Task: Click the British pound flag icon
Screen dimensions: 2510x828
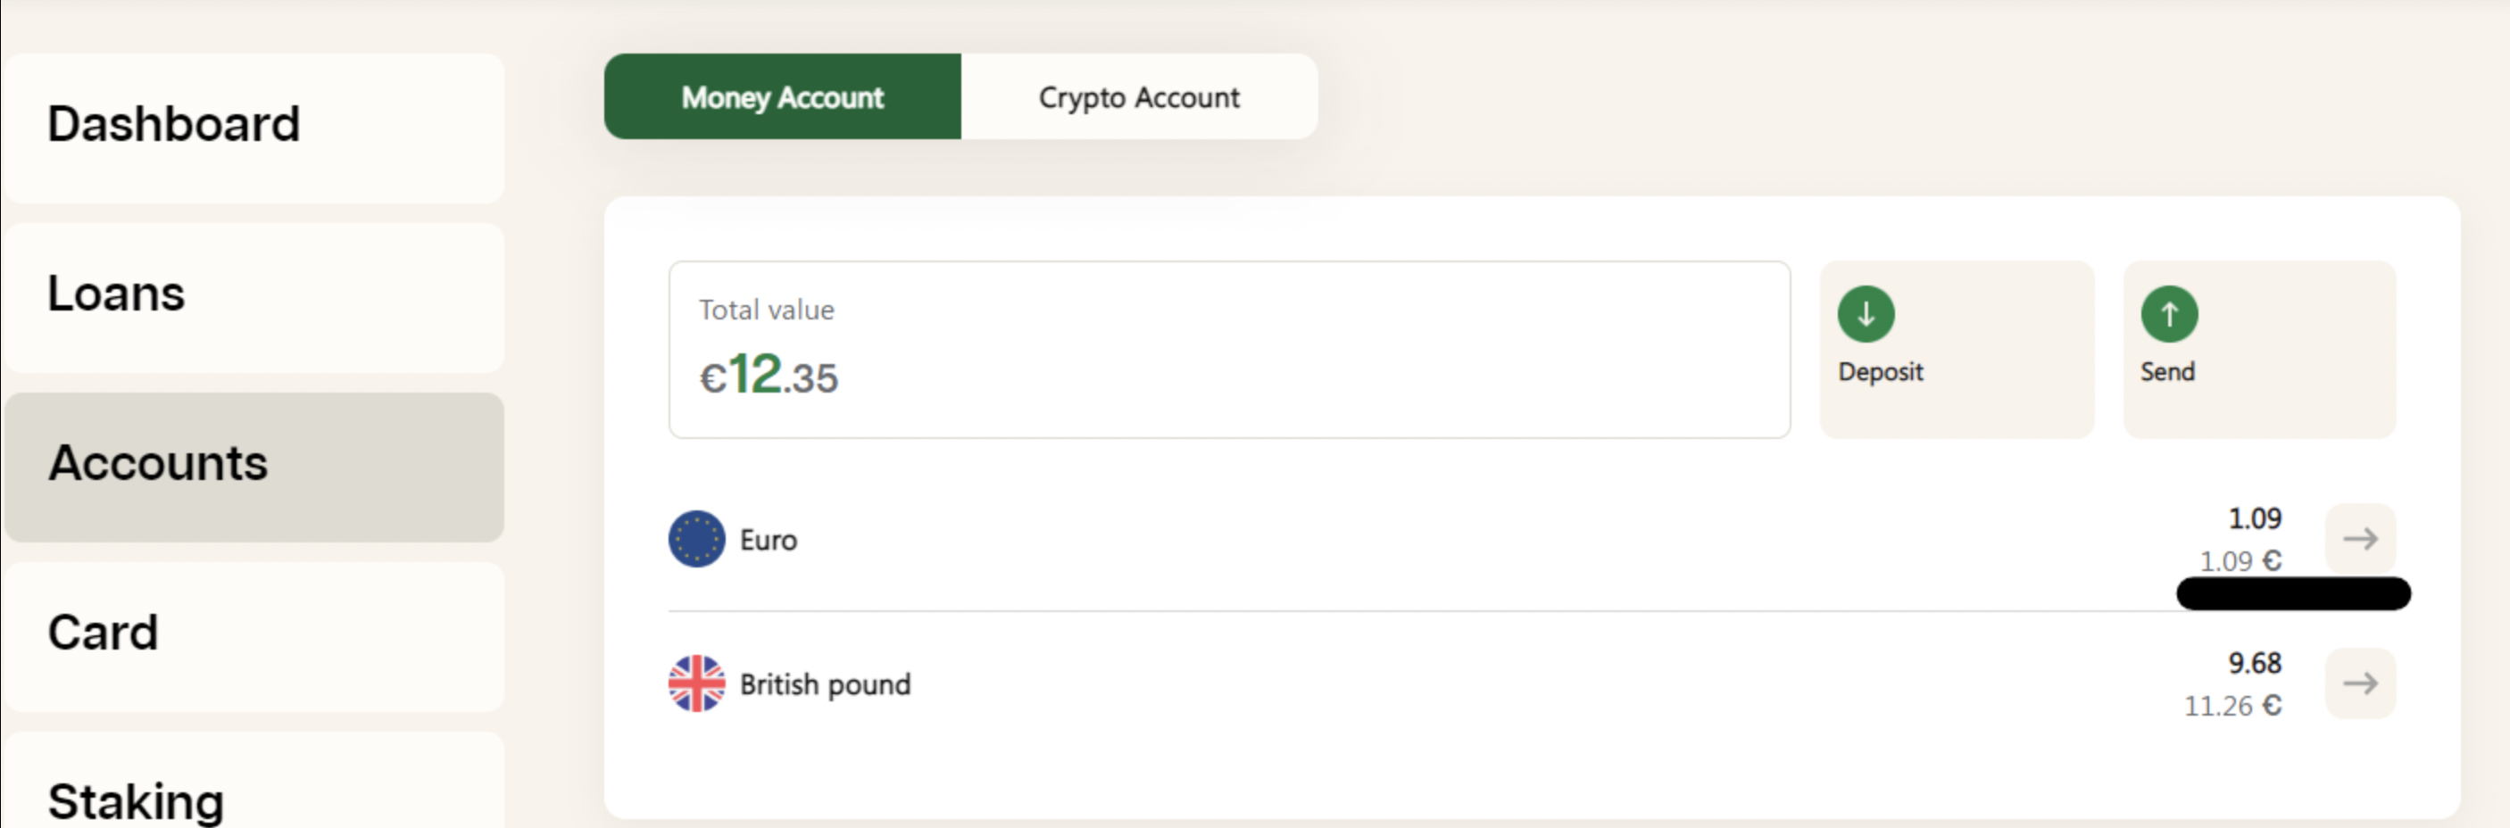Action: pyautogui.click(x=697, y=683)
